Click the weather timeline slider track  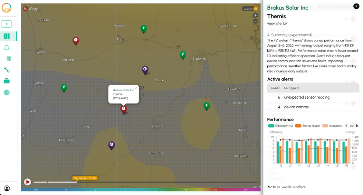147,182
